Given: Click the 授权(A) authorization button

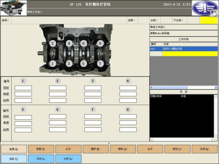Looking at the screenshot, I should 123,149.
